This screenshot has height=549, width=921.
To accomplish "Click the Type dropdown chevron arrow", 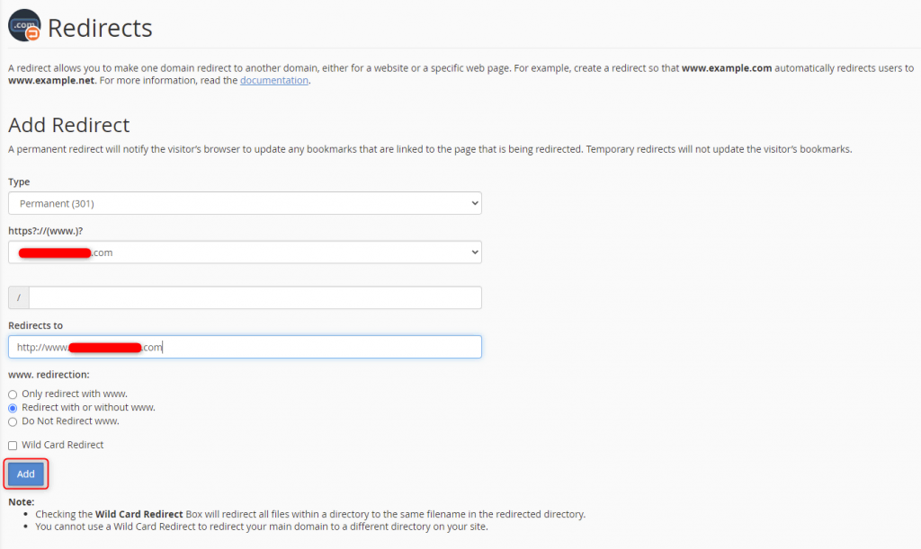I will tap(474, 202).
